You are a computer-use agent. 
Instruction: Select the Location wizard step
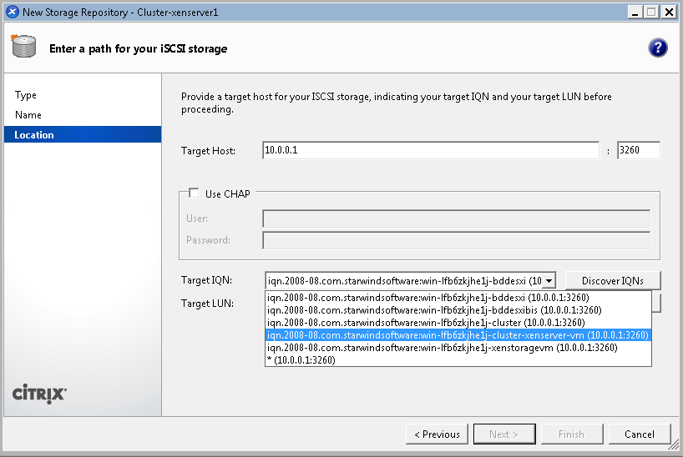pyautogui.click(x=34, y=135)
